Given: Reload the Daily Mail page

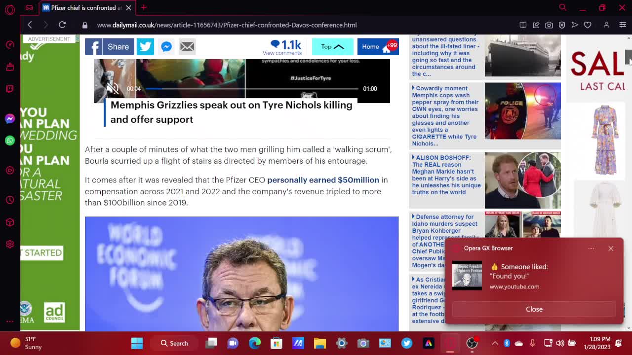Looking at the screenshot, I should [62, 25].
